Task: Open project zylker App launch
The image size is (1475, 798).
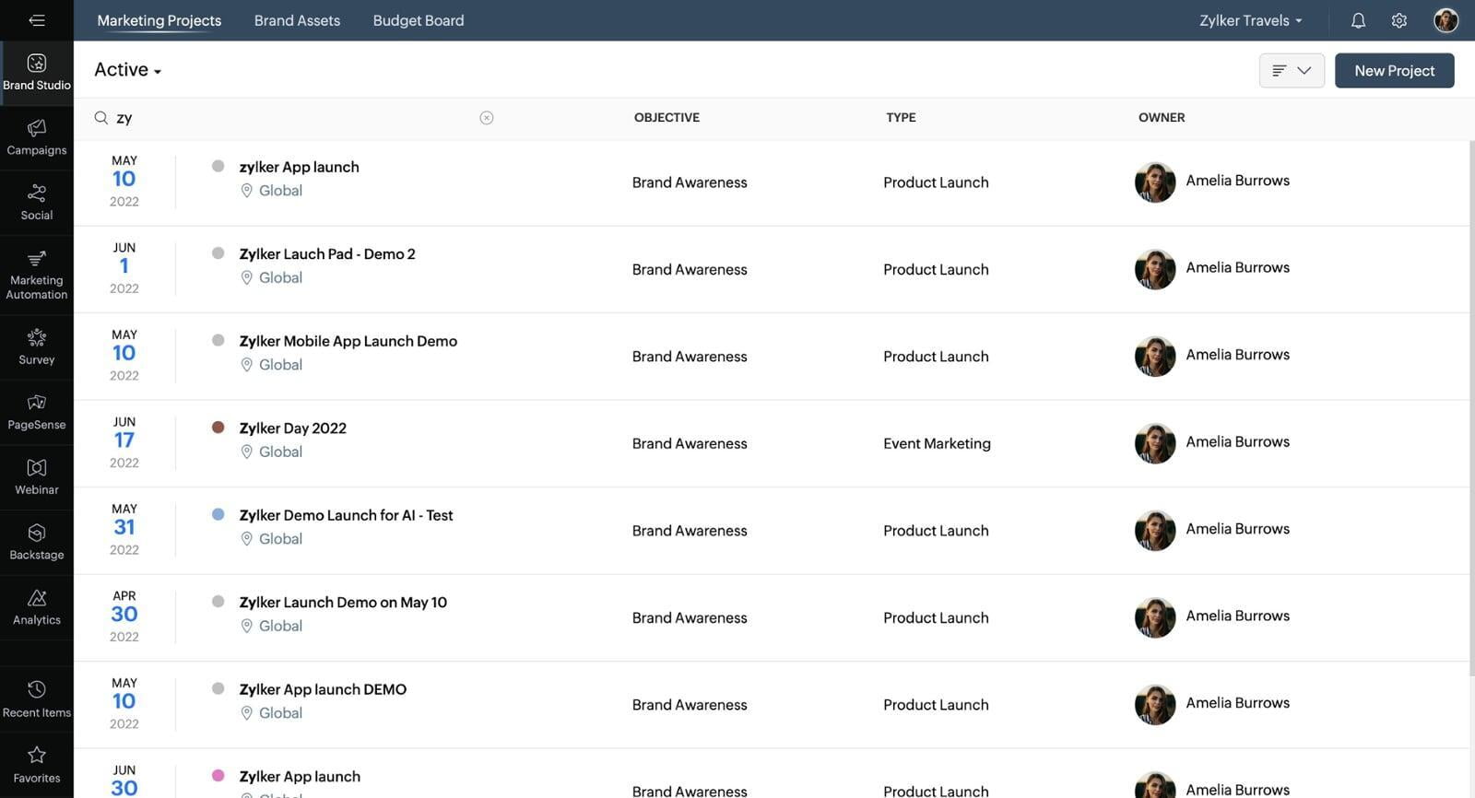Action: 300,167
